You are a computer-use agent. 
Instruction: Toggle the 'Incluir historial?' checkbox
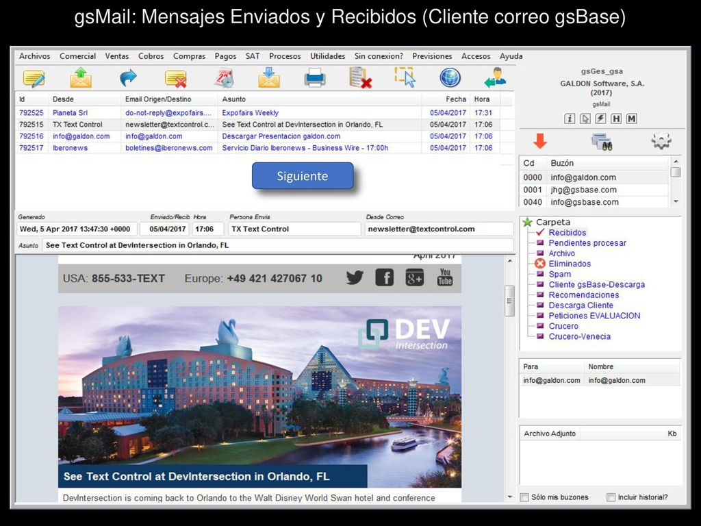pos(611,497)
